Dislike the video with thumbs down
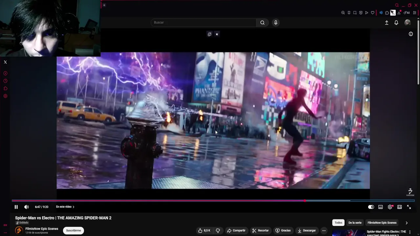The width and height of the screenshot is (420, 236). click(218, 230)
